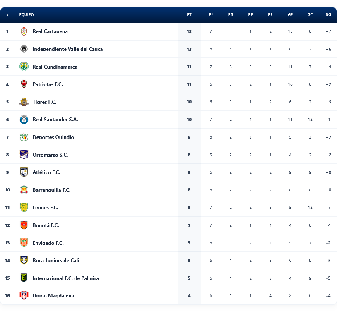Click the EQUIPO column header

[26, 15]
